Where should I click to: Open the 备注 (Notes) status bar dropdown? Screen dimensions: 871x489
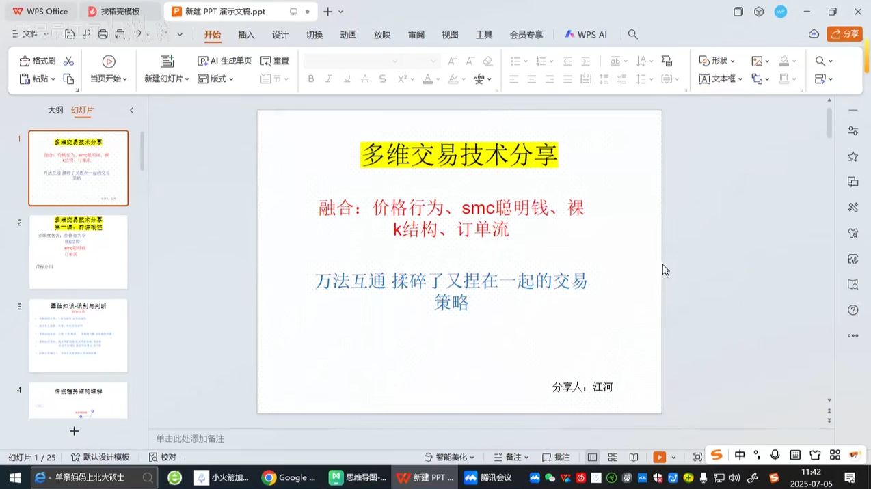pos(512,457)
